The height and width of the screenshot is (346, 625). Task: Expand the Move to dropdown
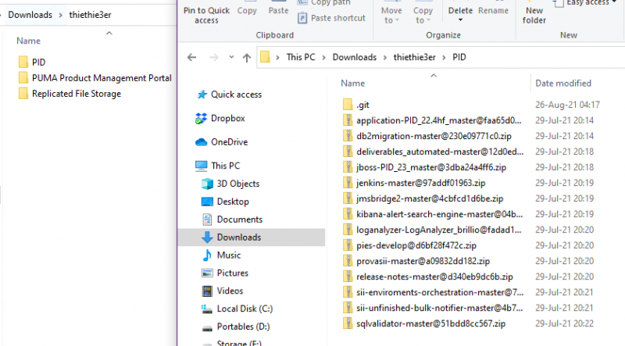391,16
